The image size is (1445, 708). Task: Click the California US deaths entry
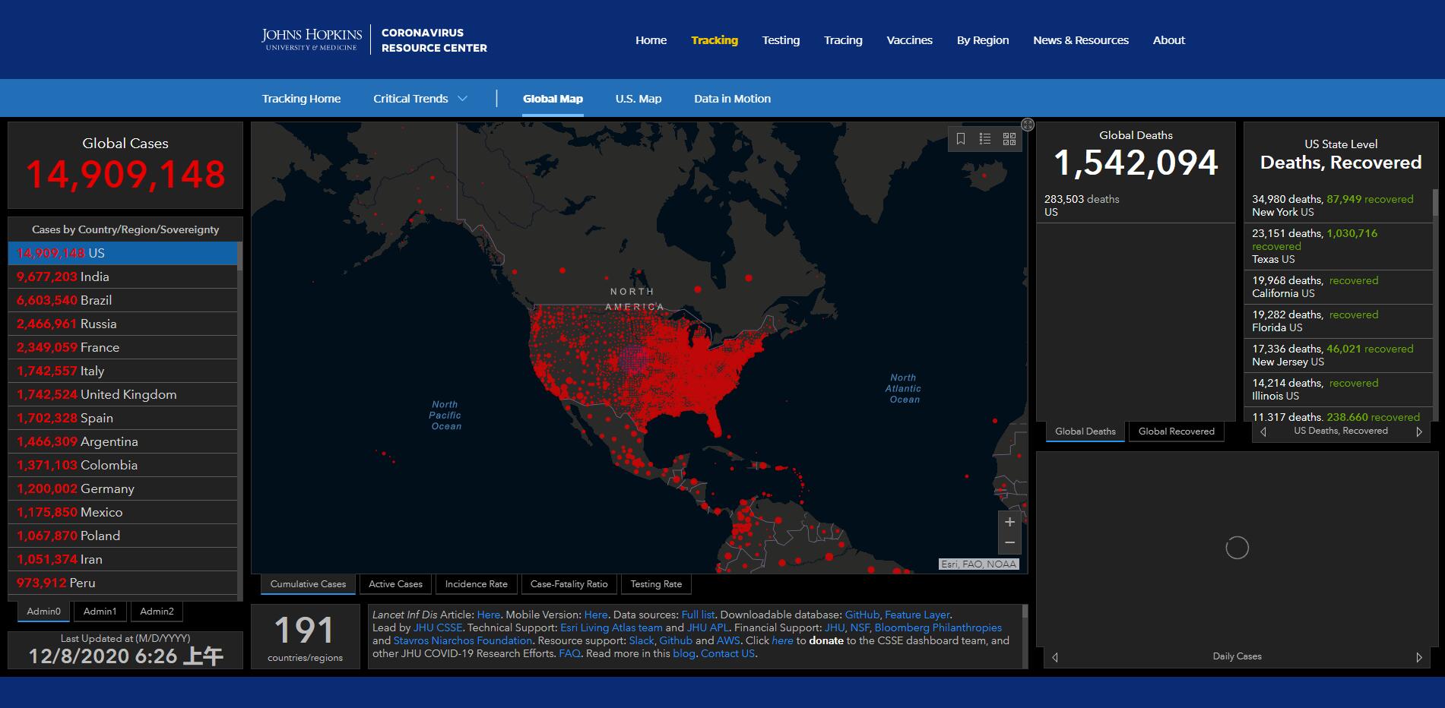pos(1338,287)
